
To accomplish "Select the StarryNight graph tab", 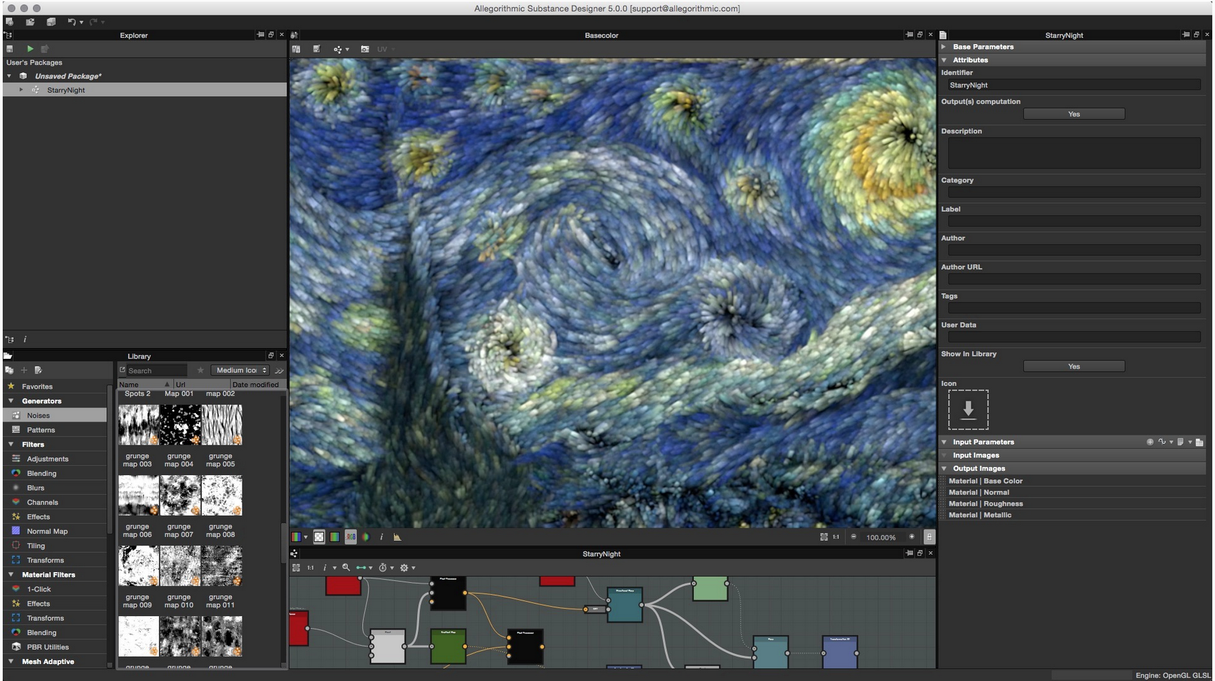I will coord(601,553).
